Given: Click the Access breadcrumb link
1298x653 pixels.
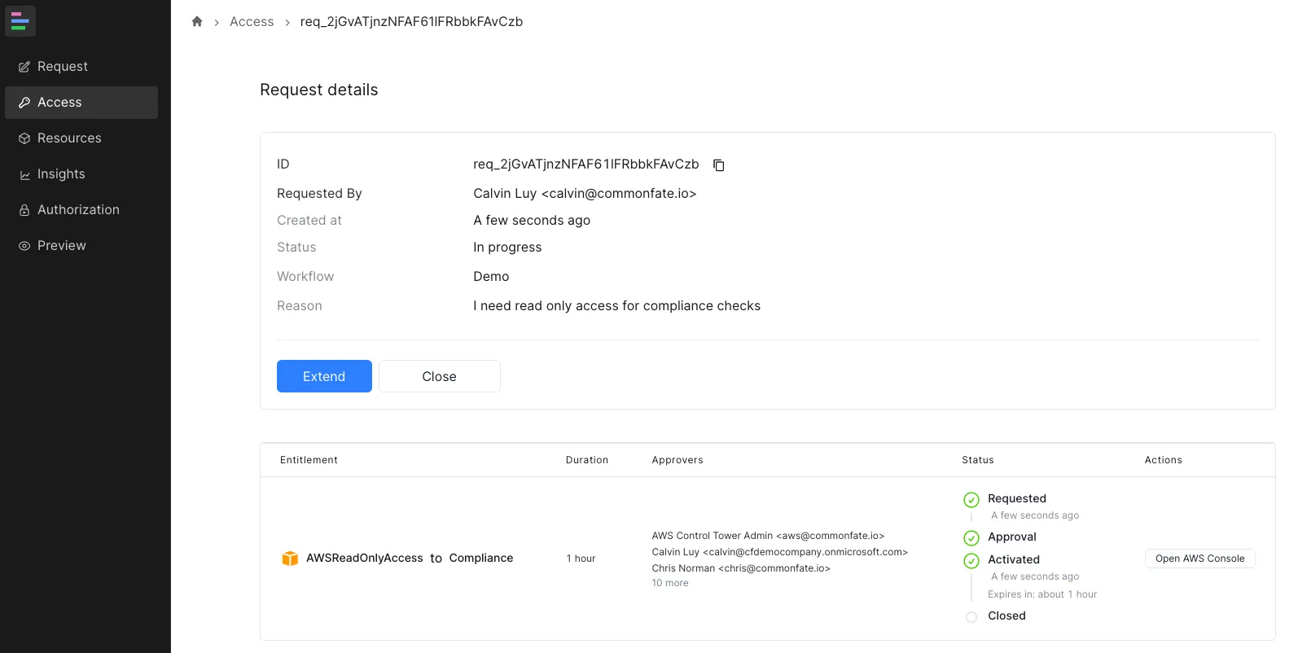Looking at the screenshot, I should pos(252,22).
